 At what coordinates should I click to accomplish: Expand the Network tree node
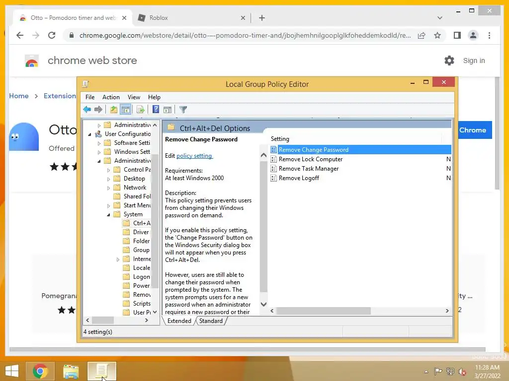tap(108, 188)
